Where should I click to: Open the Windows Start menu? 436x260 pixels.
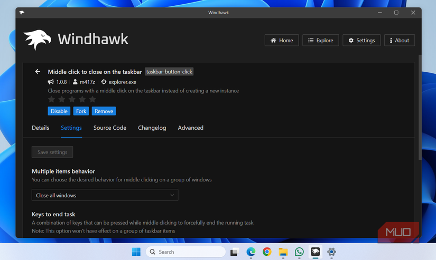(136, 252)
